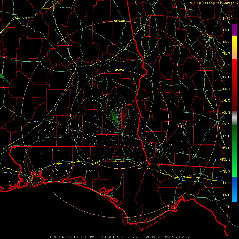Viewport: 239px width, 239px height.
Task: Click the "VEL" legend heading
Action: [x=233, y=16]
